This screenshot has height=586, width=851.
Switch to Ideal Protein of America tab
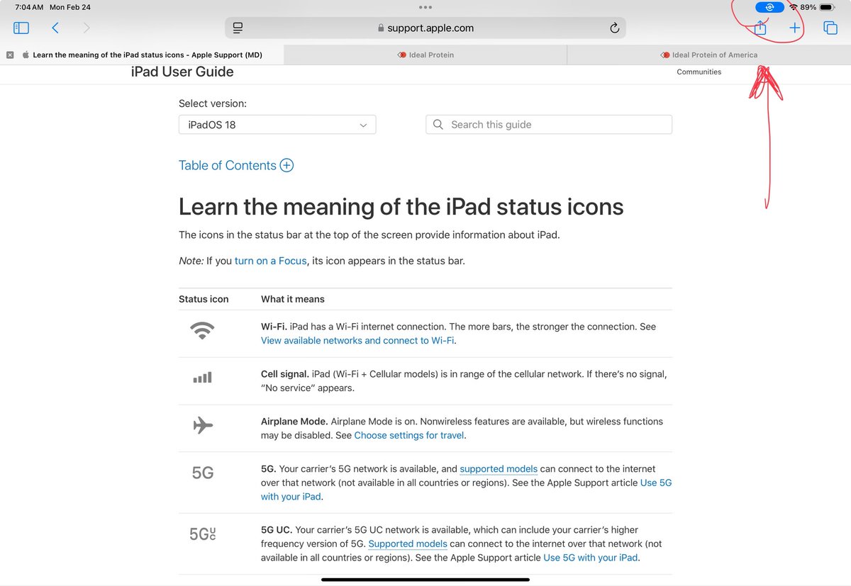pyautogui.click(x=709, y=55)
